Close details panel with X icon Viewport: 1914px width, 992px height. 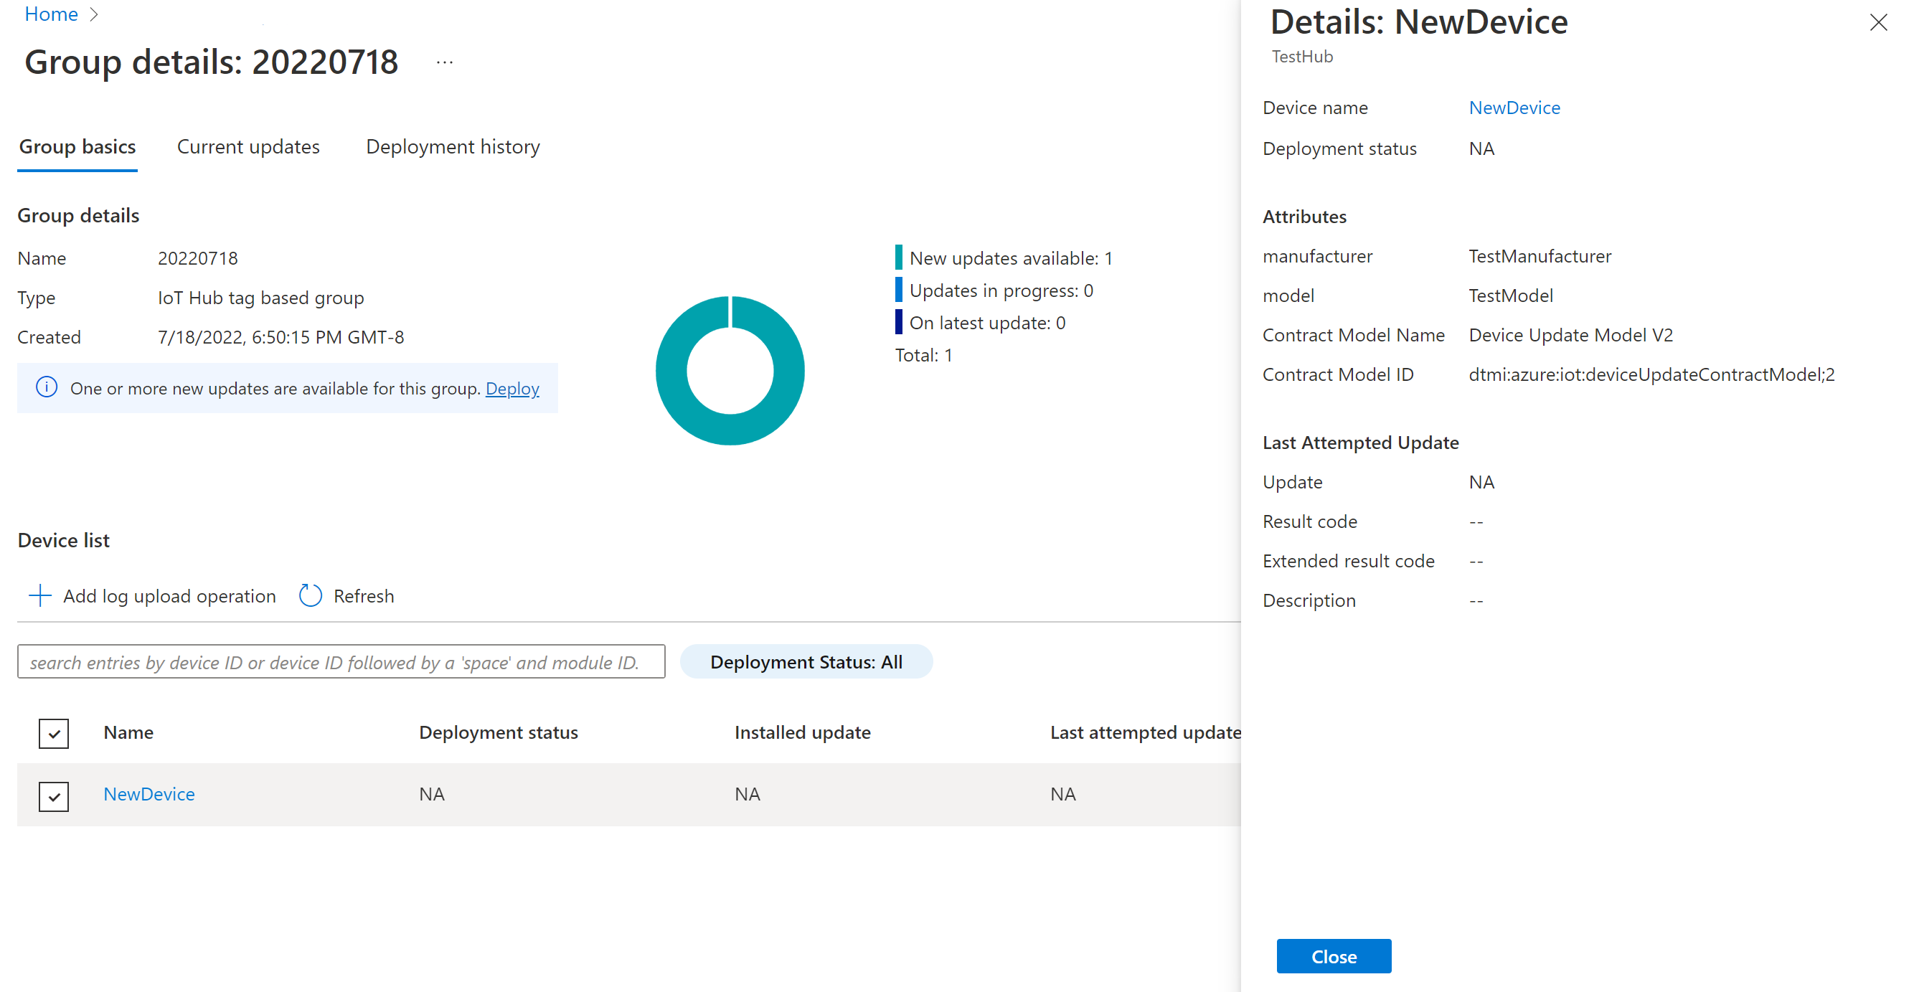tap(1877, 22)
